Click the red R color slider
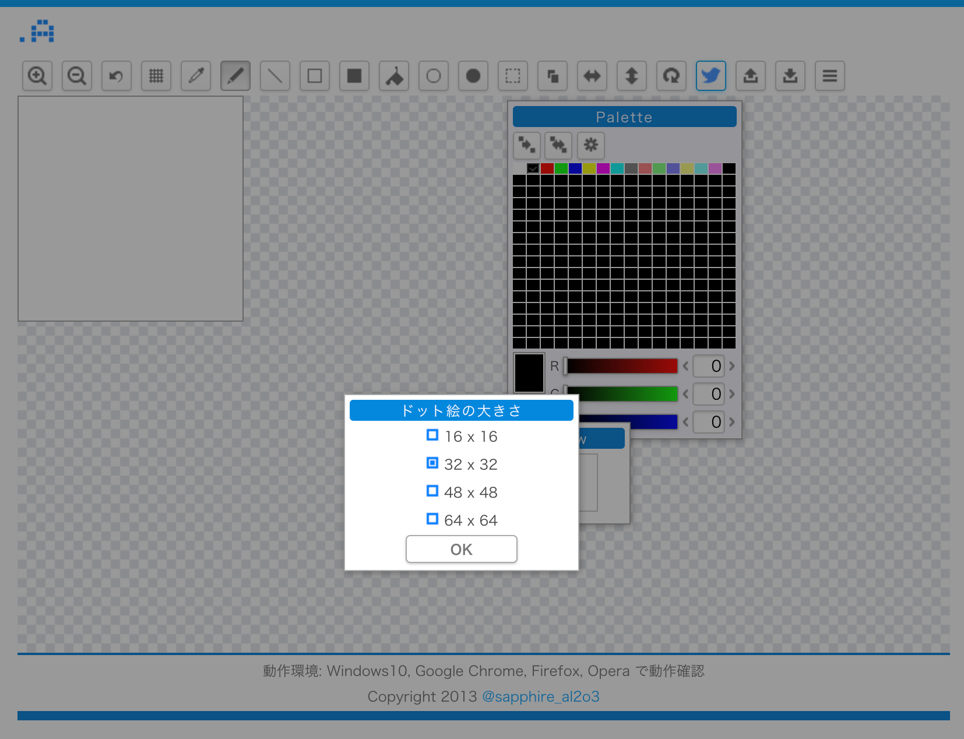964x739 pixels. click(x=621, y=366)
